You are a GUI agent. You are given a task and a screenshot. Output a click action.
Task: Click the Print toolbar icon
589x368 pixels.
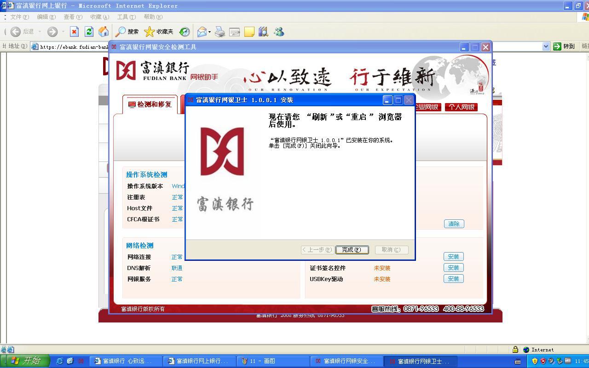[x=220, y=32]
